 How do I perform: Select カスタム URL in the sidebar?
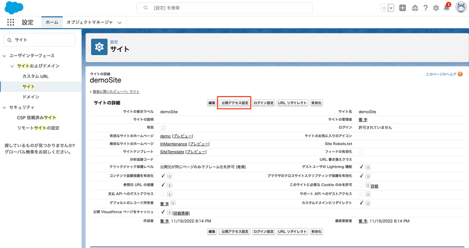click(35, 77)
